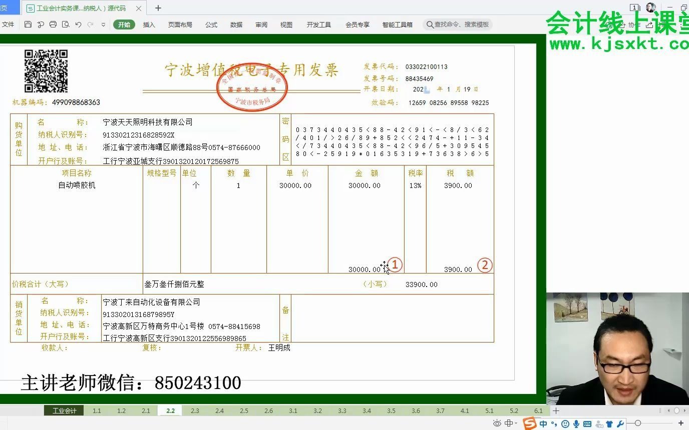This screenshot has height=430, width=689.
Task: Click the export-to-PDF icon beside Save
Action: pyautogui.click(x=41, y=24)
